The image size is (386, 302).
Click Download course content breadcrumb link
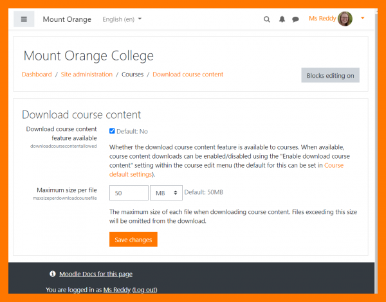[188, 75]
